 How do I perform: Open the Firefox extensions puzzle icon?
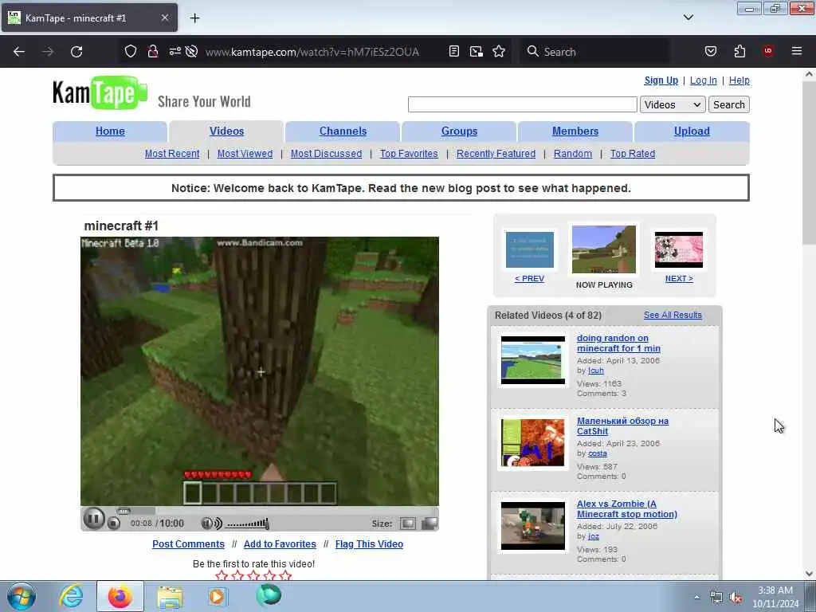[x=739, y=51]
